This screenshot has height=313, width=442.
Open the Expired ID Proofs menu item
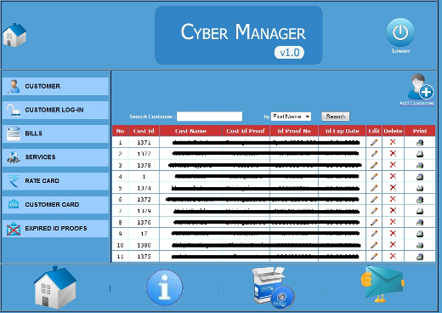[x=55, y=229]
